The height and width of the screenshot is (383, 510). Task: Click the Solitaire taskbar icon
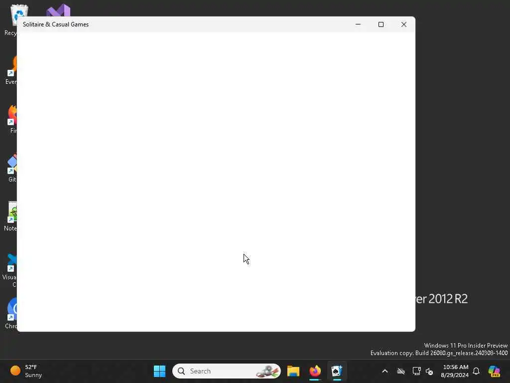pyautogui.click(x=337, y=371)
